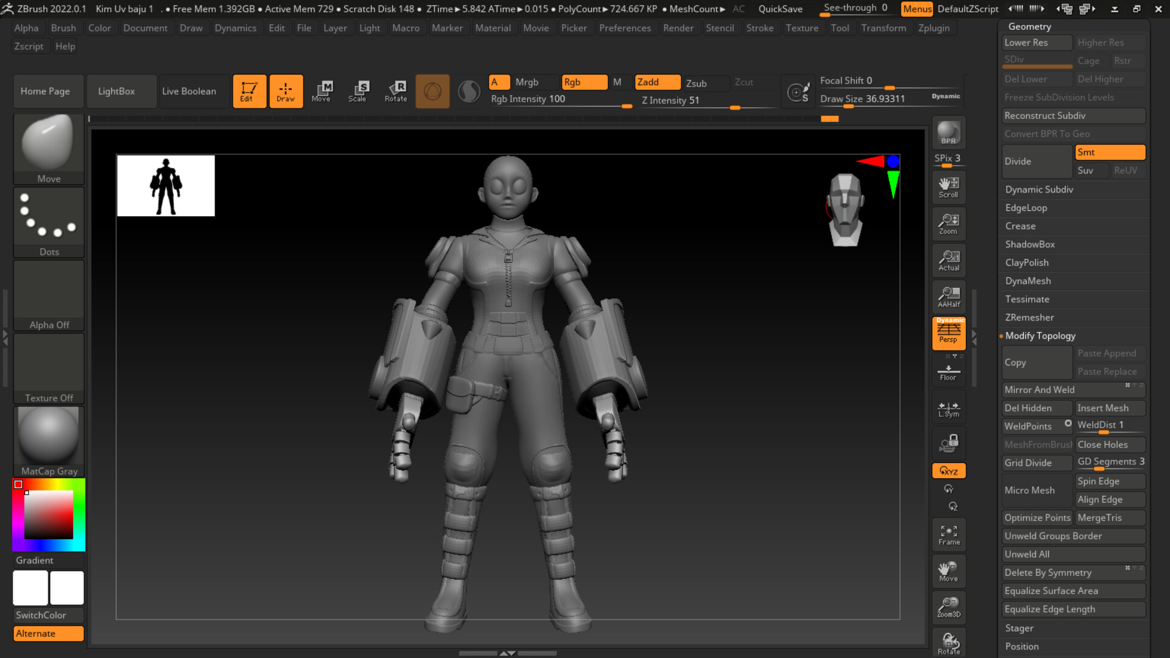Open the Alpha Off selector
This screenshot has width=1170, height=658.
coord(49,295)
